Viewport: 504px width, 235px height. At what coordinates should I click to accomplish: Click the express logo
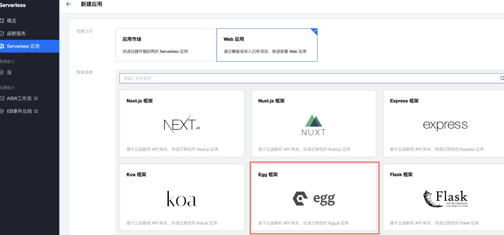point(445,125)
